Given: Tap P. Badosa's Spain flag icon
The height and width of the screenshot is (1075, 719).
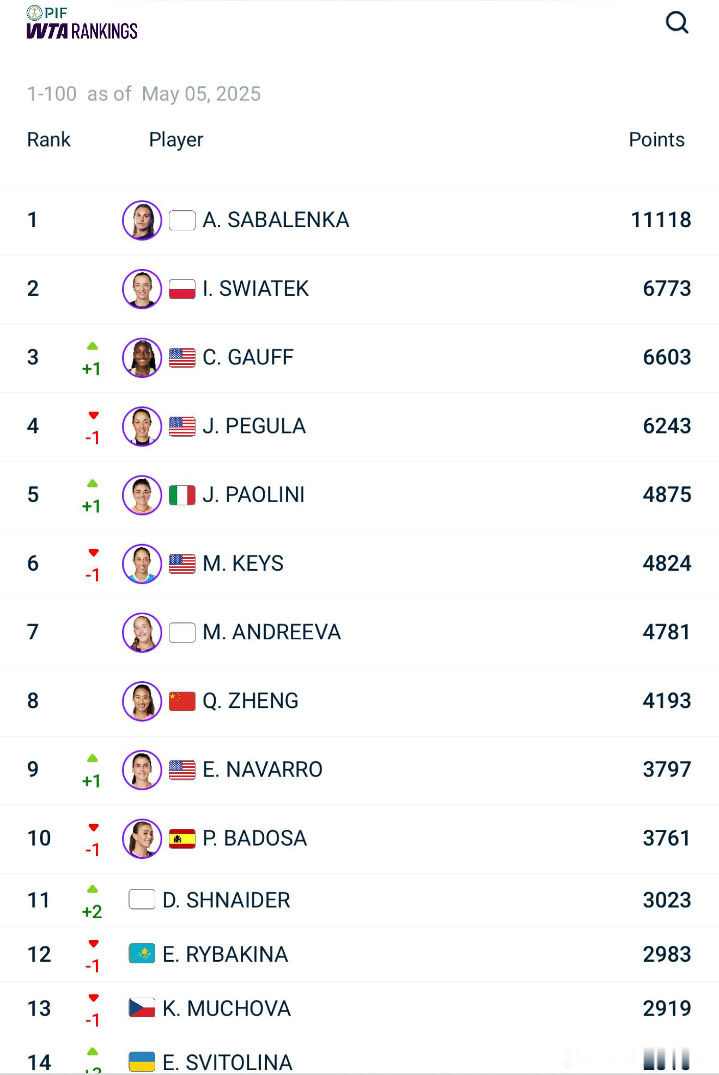Looking at the screenshot, I should click(182, 839).
